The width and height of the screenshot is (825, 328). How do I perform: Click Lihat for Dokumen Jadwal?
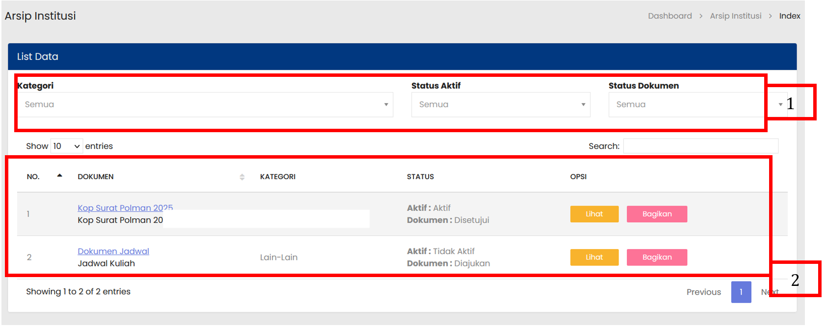click(x=594, y=257)
